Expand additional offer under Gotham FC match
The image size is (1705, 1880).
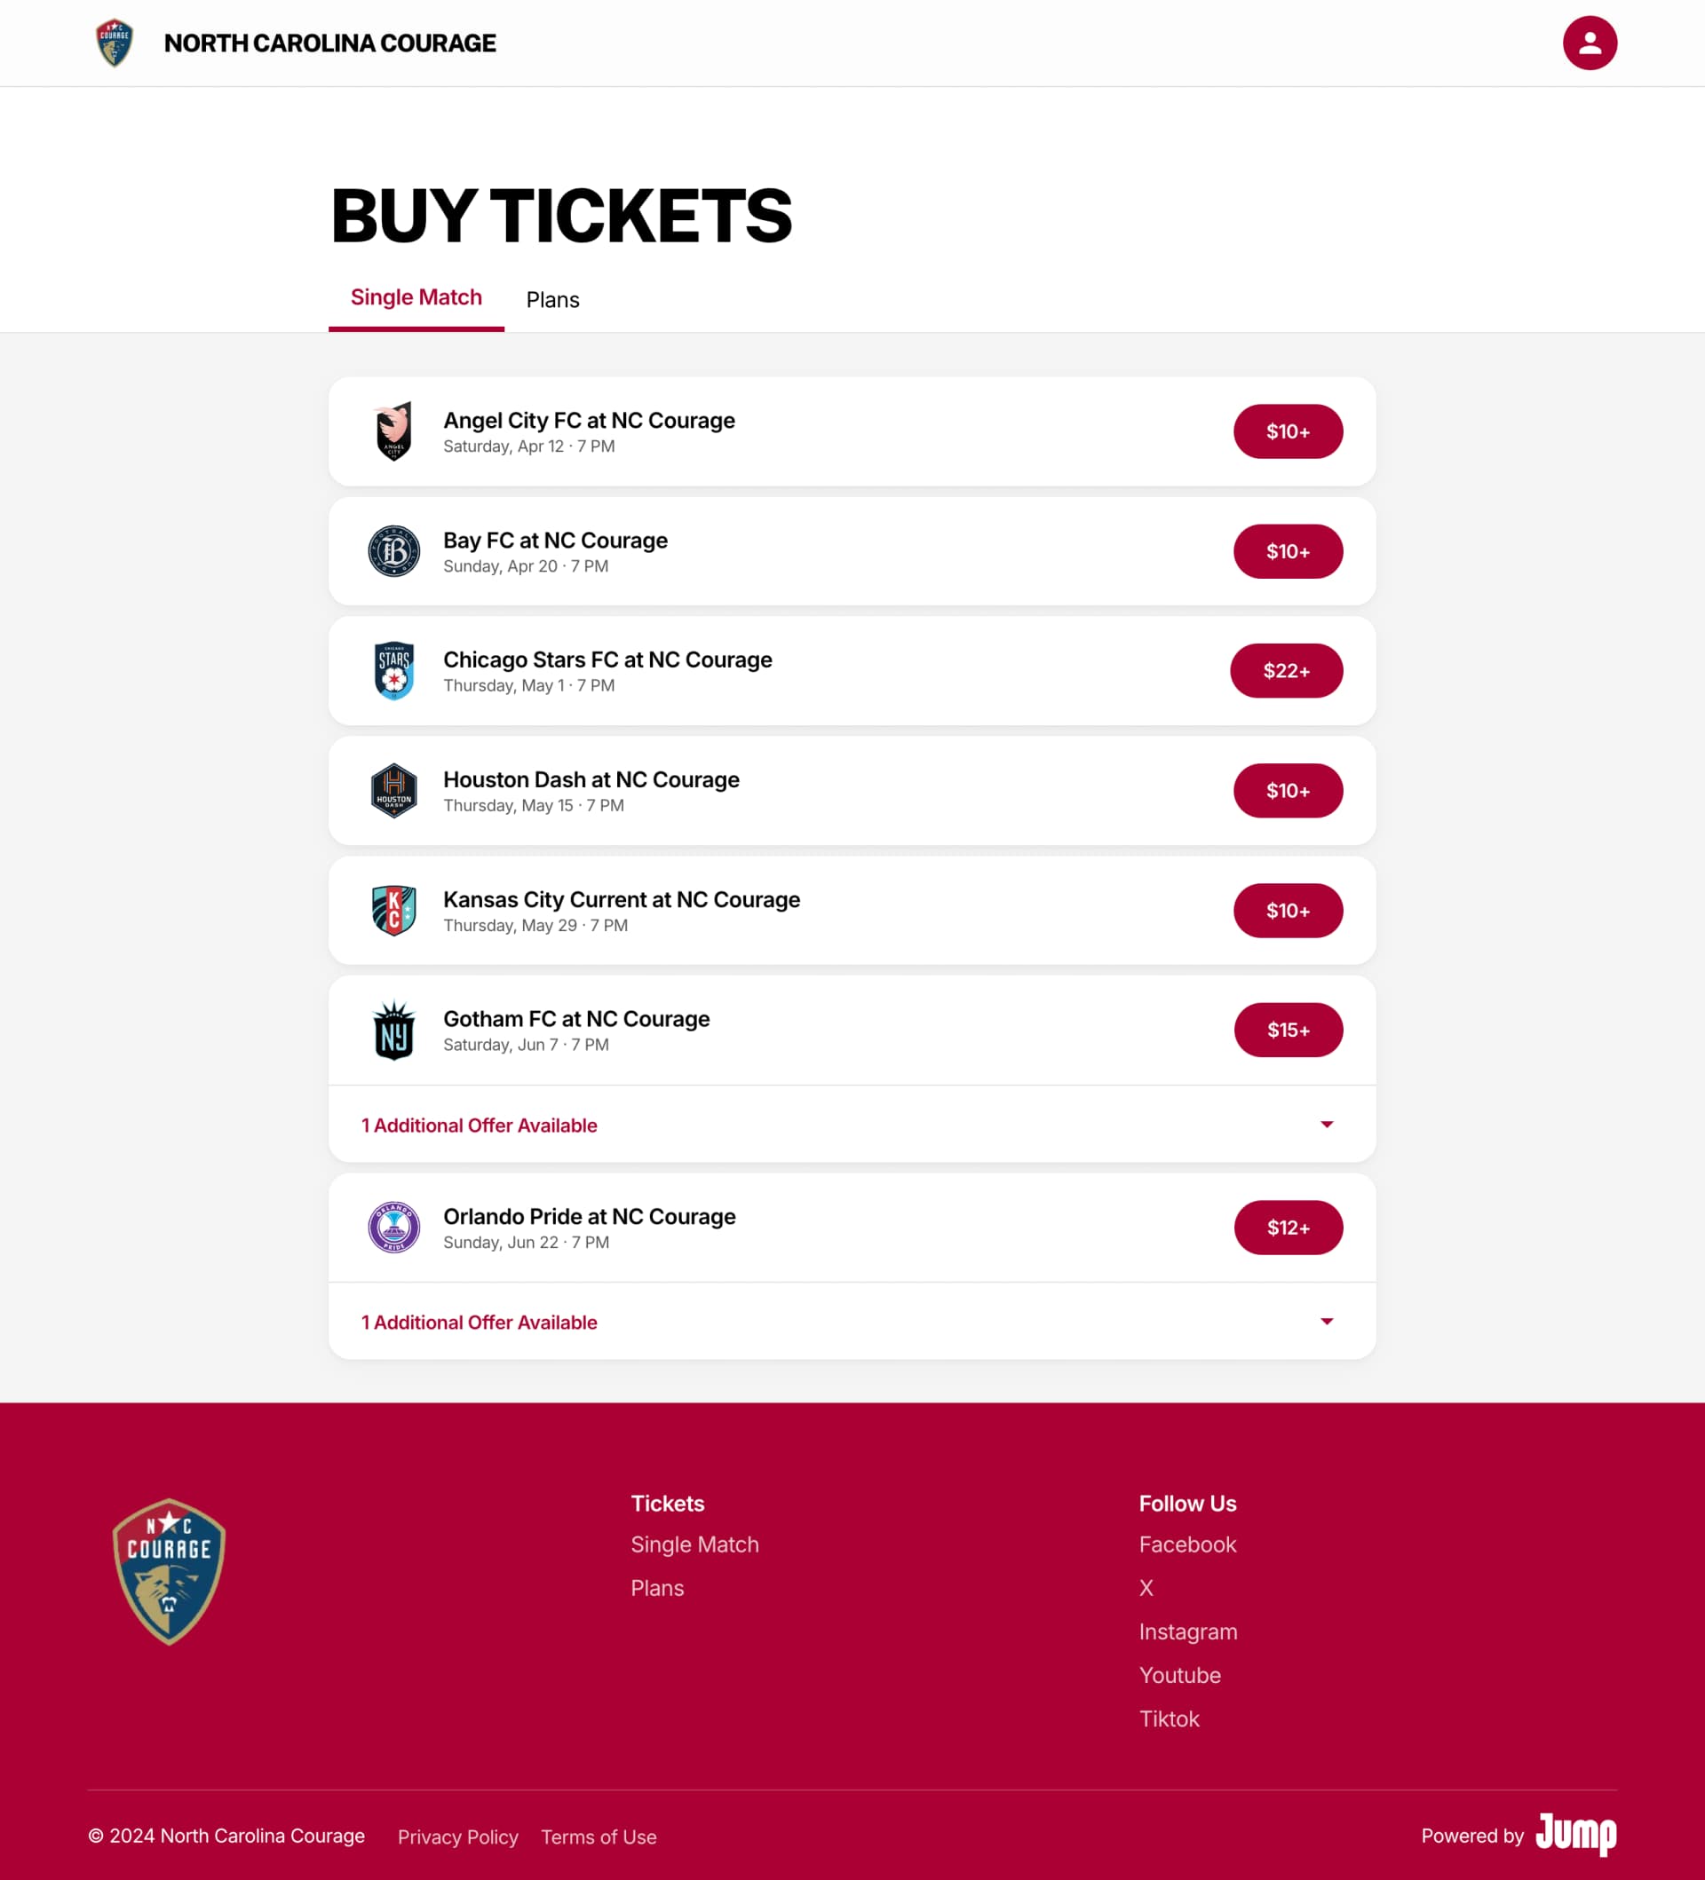pyautogui.click(x=1326, y=1125)
